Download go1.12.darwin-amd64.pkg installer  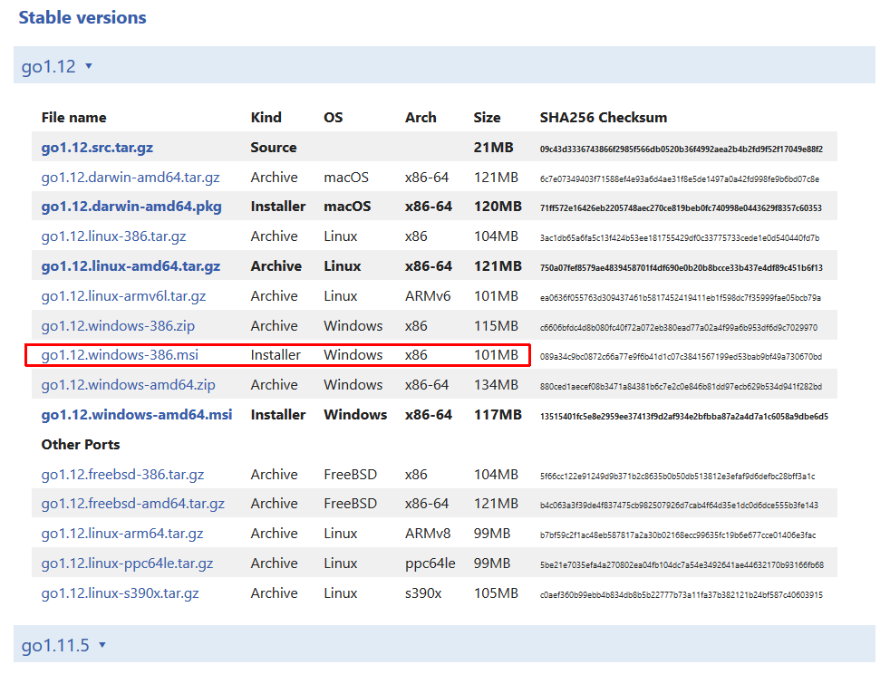pos(131,207)
